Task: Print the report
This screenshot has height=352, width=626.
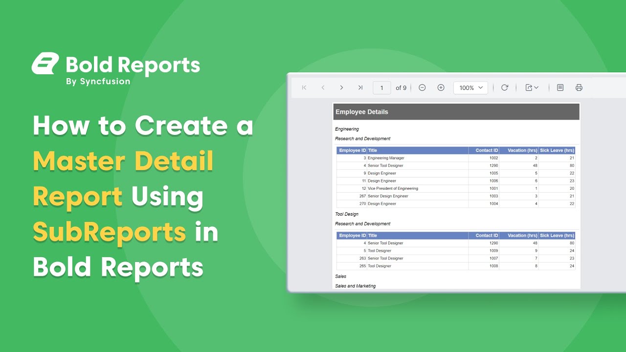Action: (579, 88)
